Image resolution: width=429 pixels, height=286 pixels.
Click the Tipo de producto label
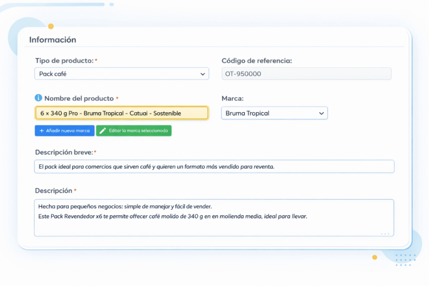click(x=64, y=60)
